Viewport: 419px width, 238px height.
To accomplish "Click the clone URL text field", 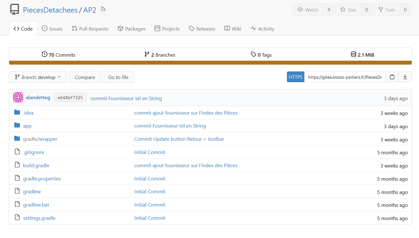I will (344, 77).
